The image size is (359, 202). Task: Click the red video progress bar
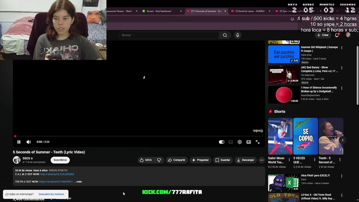139,136
